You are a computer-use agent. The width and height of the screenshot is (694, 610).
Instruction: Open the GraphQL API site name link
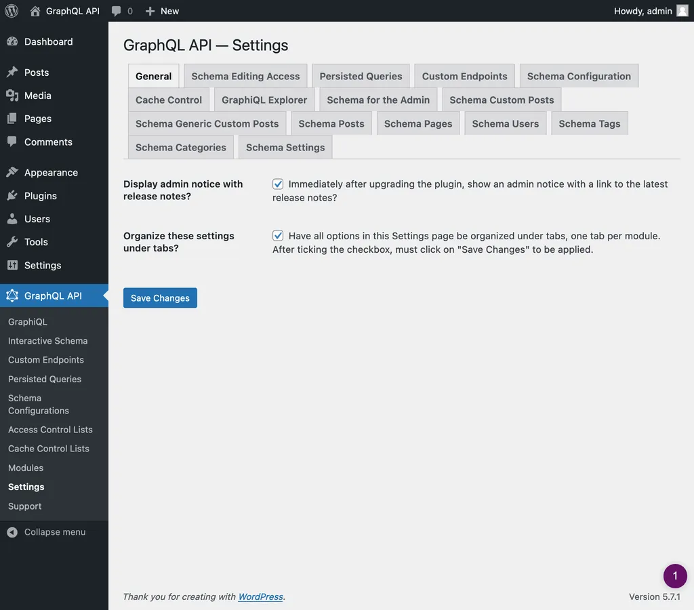pyautogui.click(x=73, y=11)
